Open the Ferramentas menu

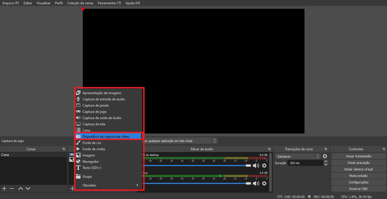pyautogui.click(x=109, y=3)
